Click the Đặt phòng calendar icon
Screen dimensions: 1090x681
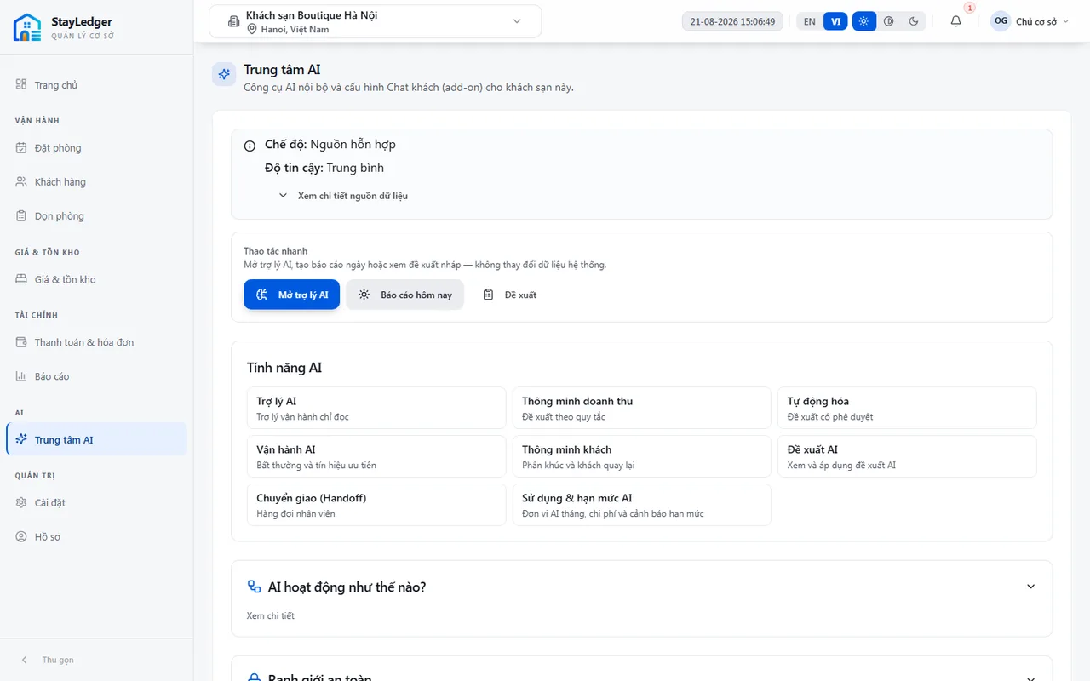(21, 148)
